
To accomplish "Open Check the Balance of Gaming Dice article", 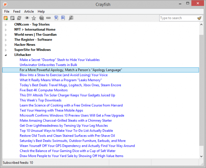I will coord(68,151).
